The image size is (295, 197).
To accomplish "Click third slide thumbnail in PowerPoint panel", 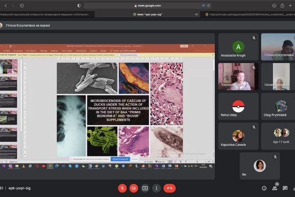I will click(x=9, y=100).
